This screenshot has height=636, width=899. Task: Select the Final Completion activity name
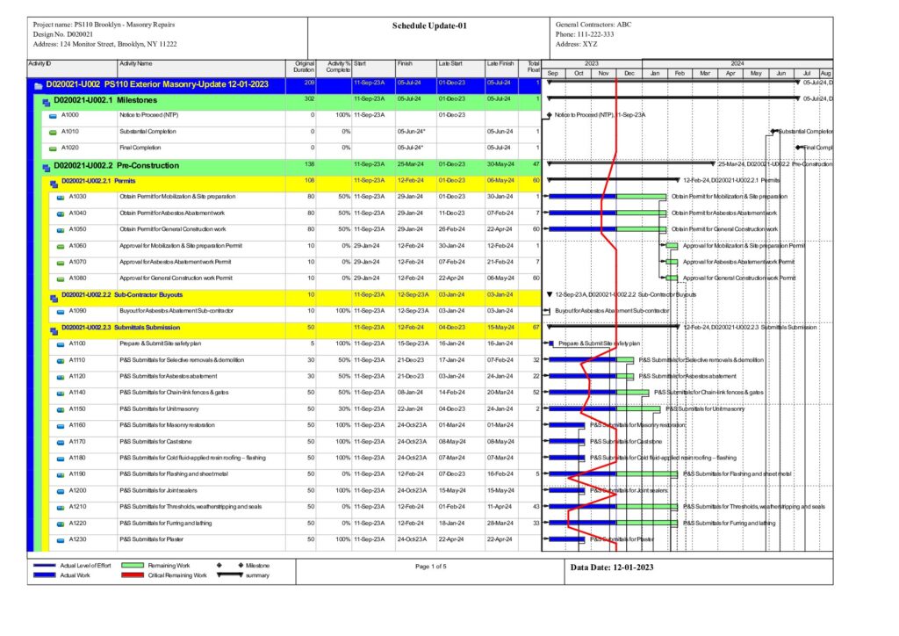click(141, 148)
